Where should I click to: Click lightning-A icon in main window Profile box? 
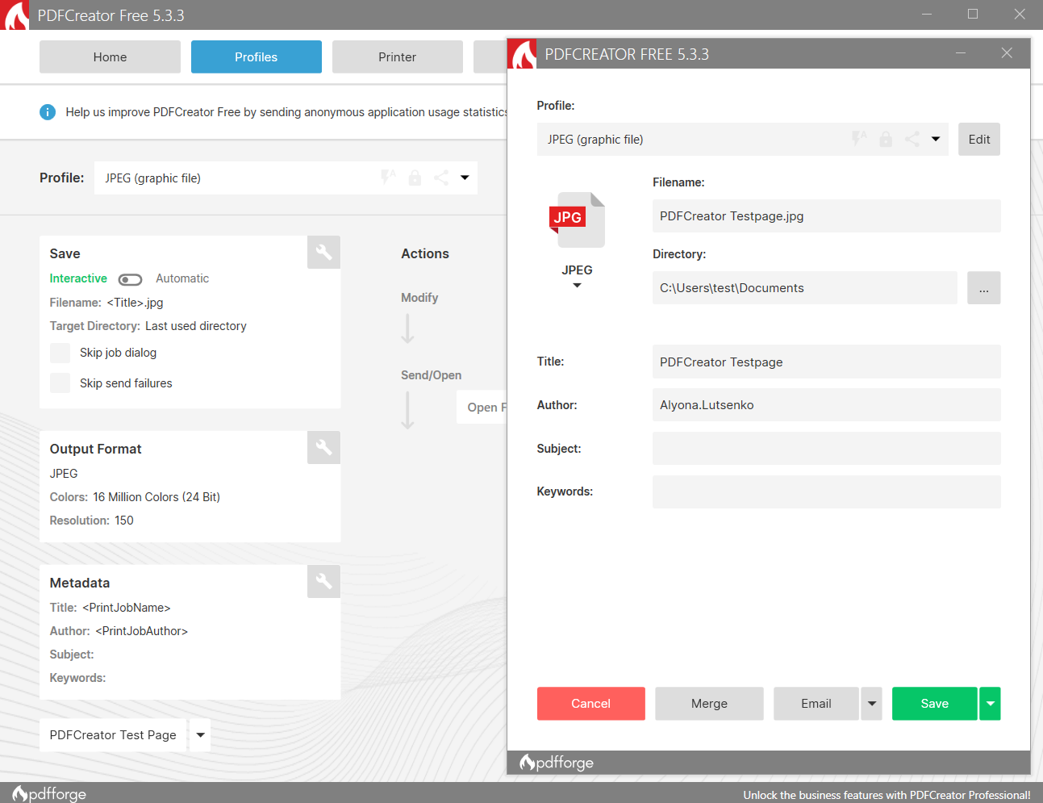click(388, 178)
